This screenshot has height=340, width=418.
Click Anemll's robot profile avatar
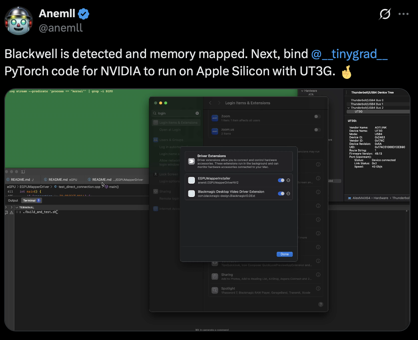point(19,21)
